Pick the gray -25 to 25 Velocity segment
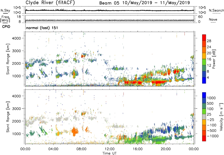This screenshot has width=224, height=155. 204,117
